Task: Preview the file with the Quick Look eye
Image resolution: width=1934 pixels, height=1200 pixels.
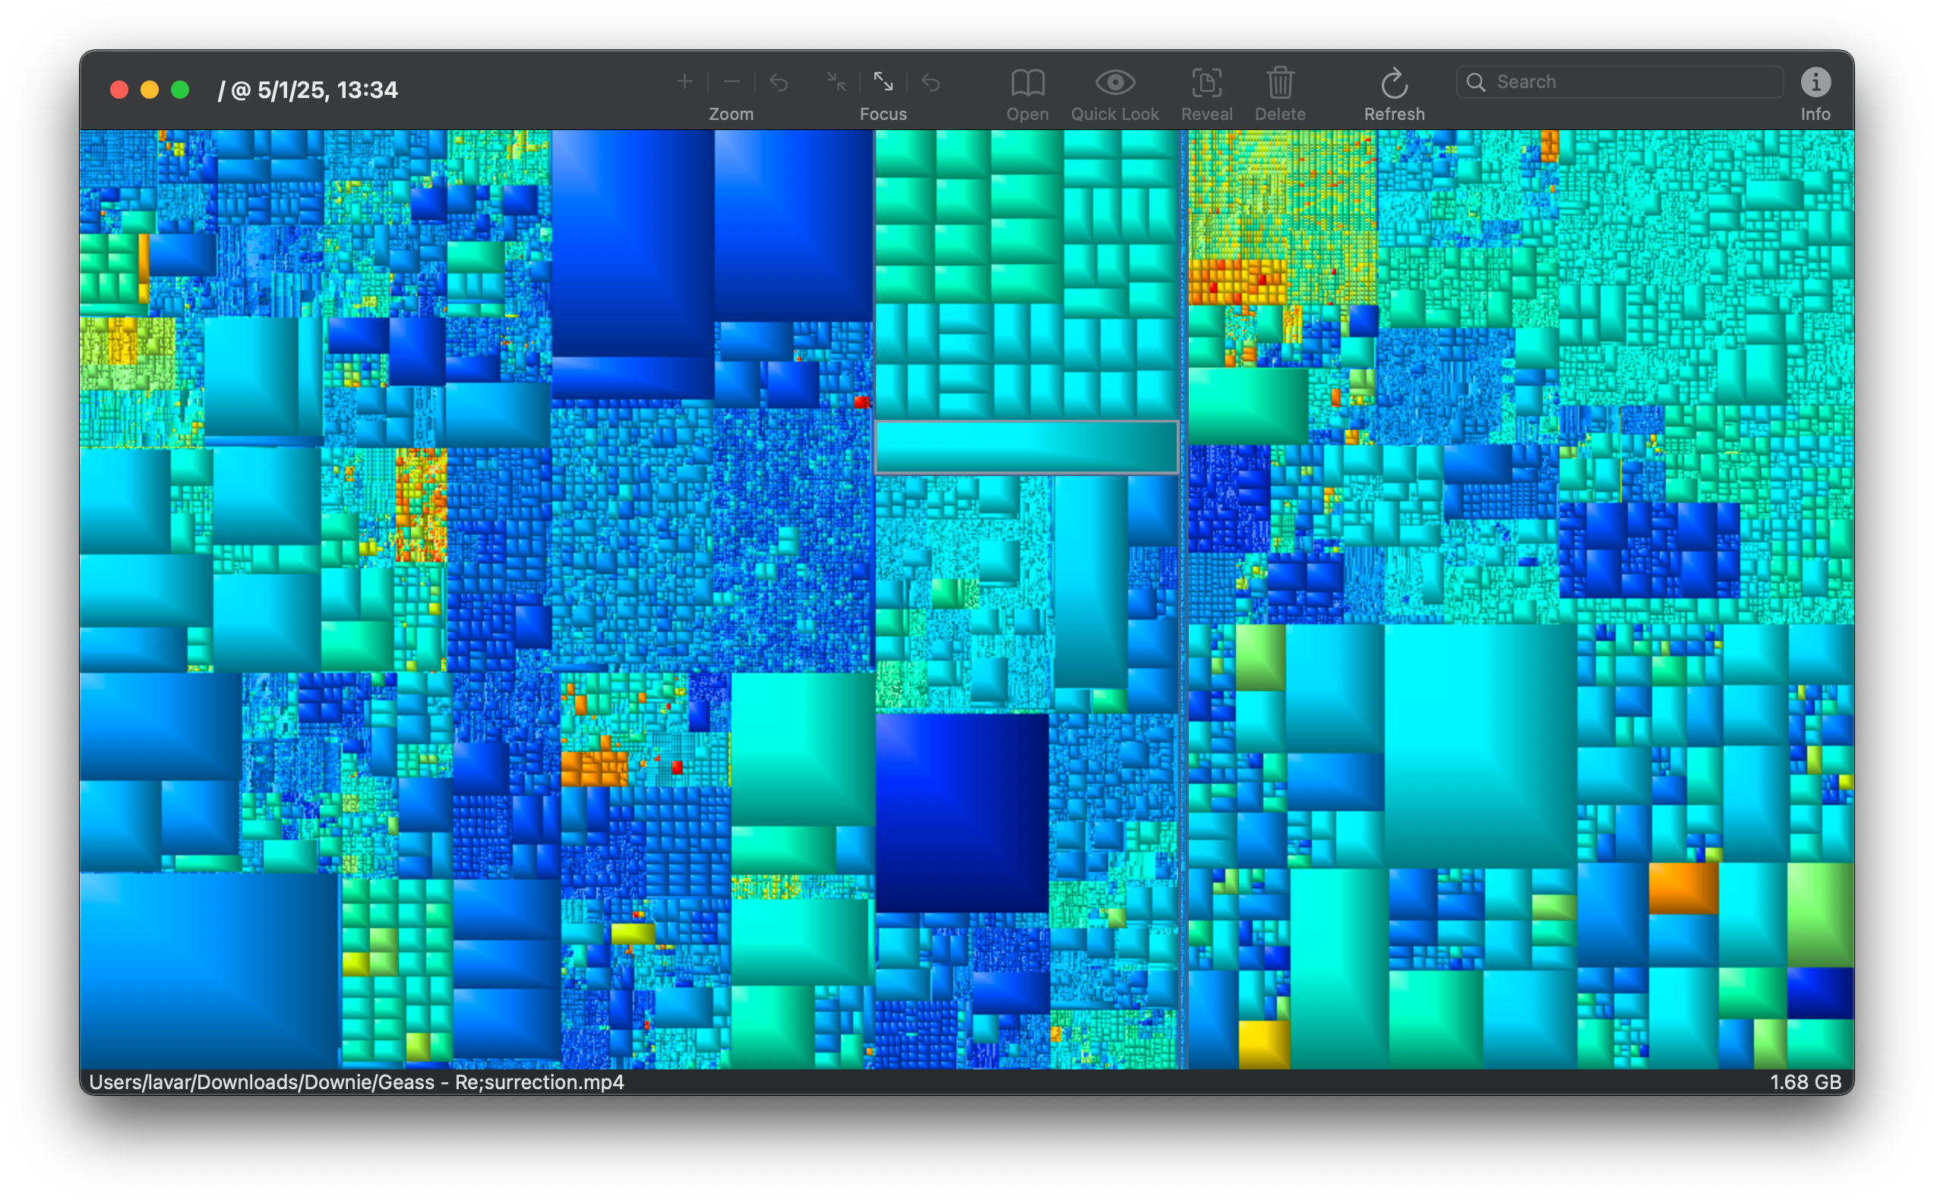Action: [x=1114, y=83]
